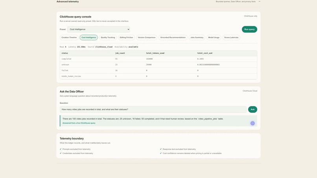Click the job count value 25
The width and height of the screenshot is (317, 178).
pos(116,65)
